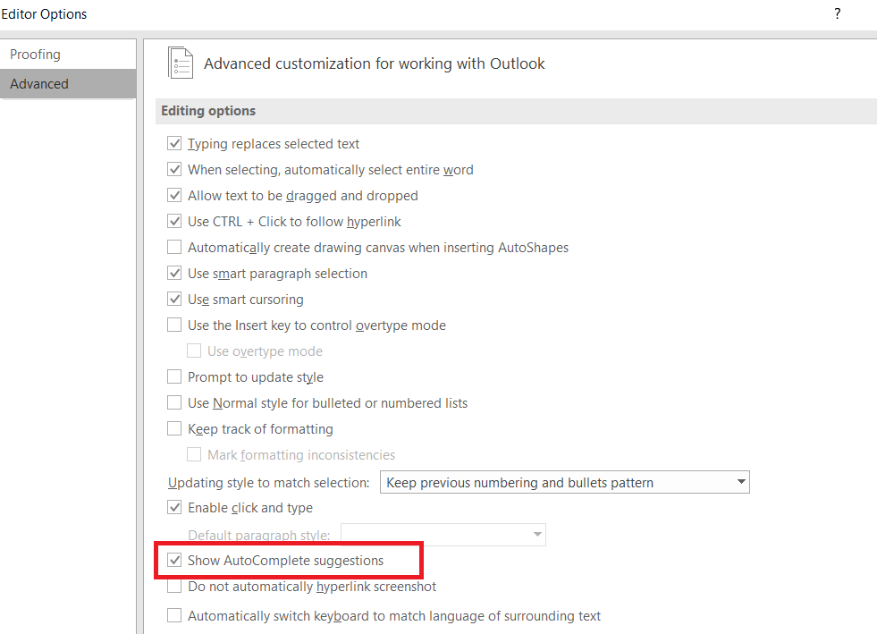Viewport: 877px width, 634px height.
Task: Click the Help question mark icon
Action: (837, 13)
